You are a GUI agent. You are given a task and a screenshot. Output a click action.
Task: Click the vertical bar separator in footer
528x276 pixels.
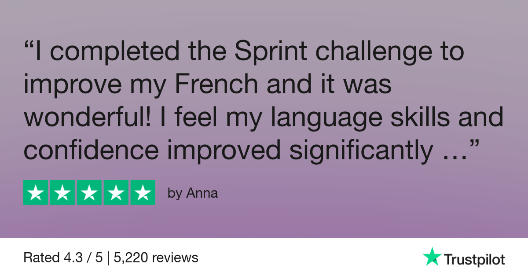tap(108, 258)
